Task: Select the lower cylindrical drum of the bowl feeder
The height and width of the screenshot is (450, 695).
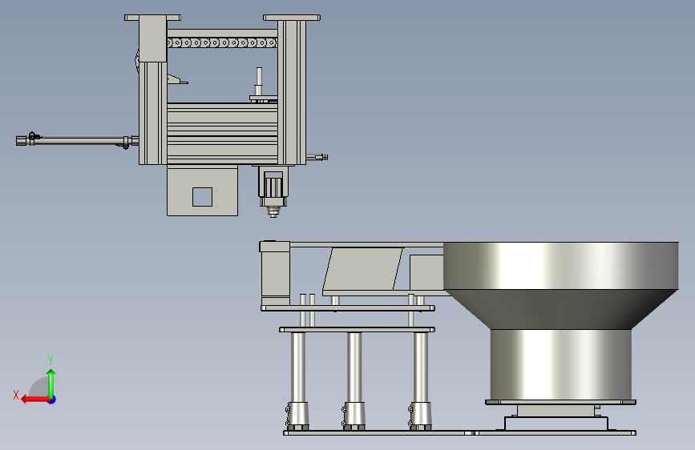Action: [x=560, y=364]
